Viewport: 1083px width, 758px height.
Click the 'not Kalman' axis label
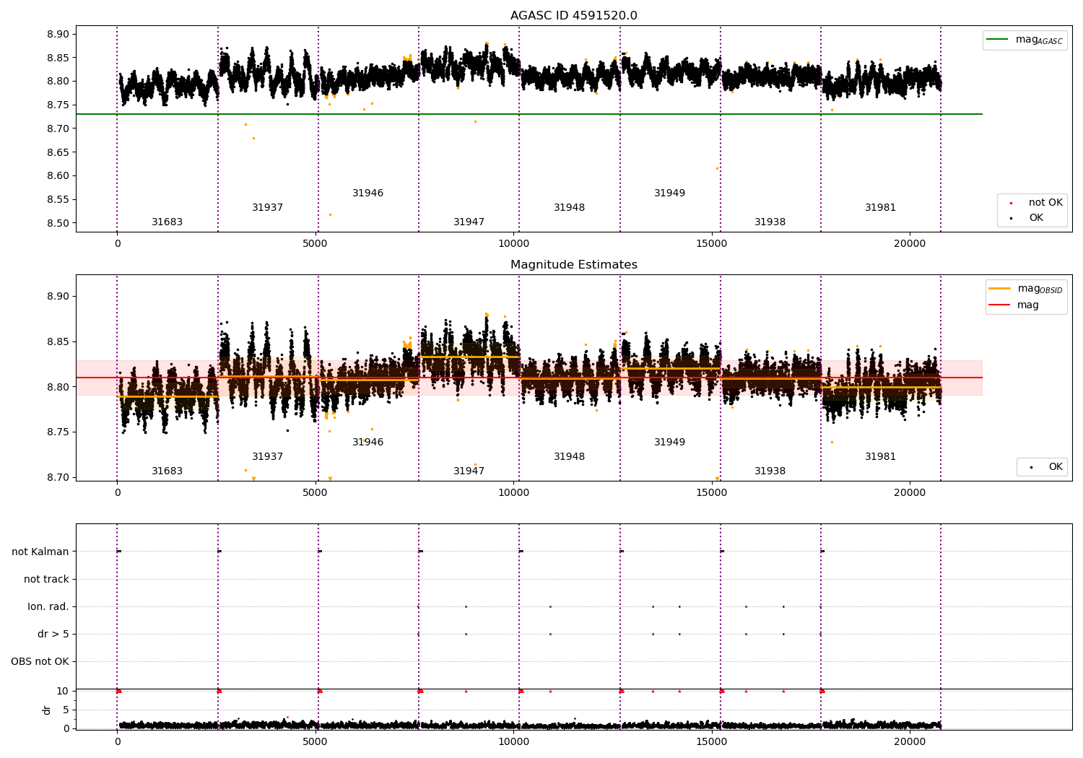click(x=40, y=552)
